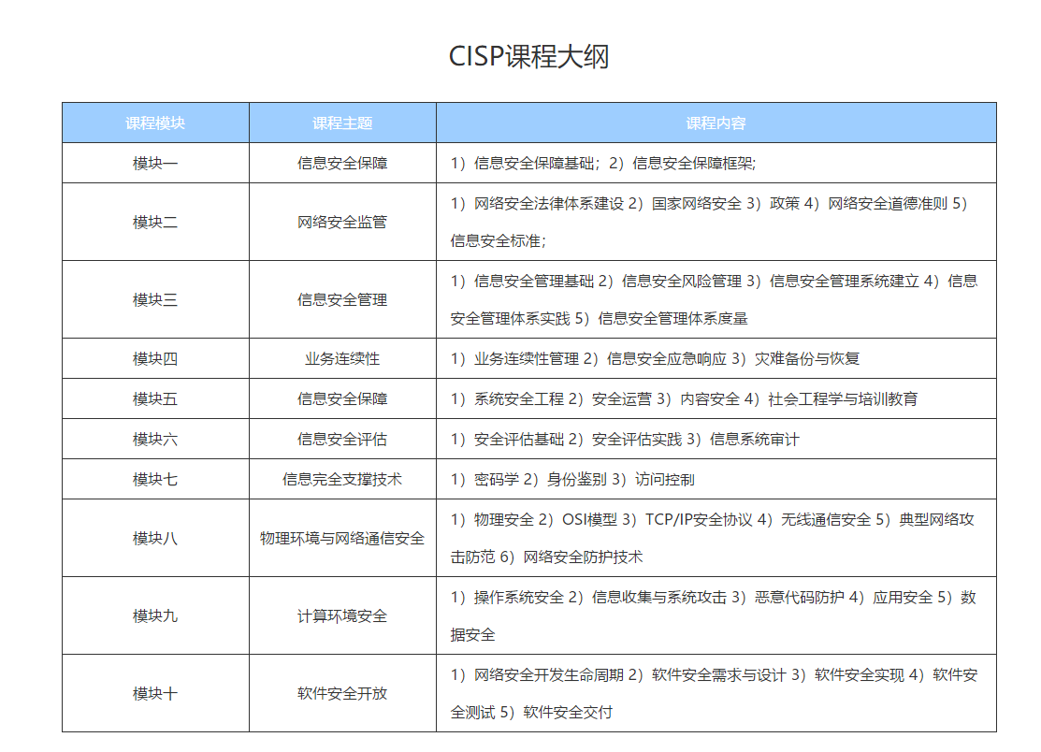Click content starting 系统安全工程
The height and width of the screenshot is (752, 1041).
point(716,398)
